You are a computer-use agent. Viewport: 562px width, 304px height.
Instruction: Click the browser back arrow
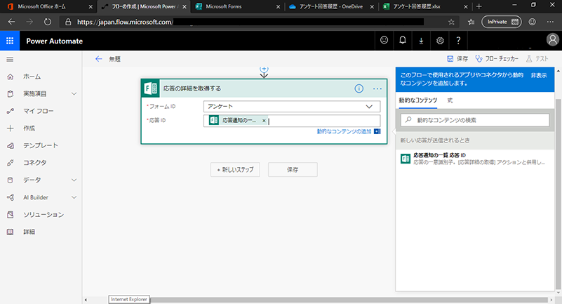(x=11, y=22)
